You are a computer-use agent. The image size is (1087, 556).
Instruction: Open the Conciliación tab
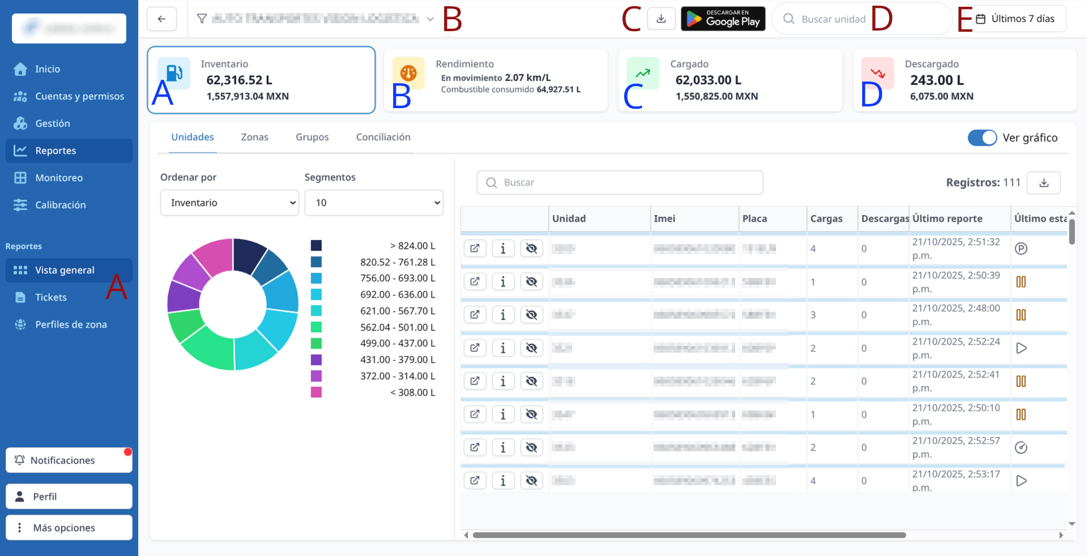coord(383,137)
